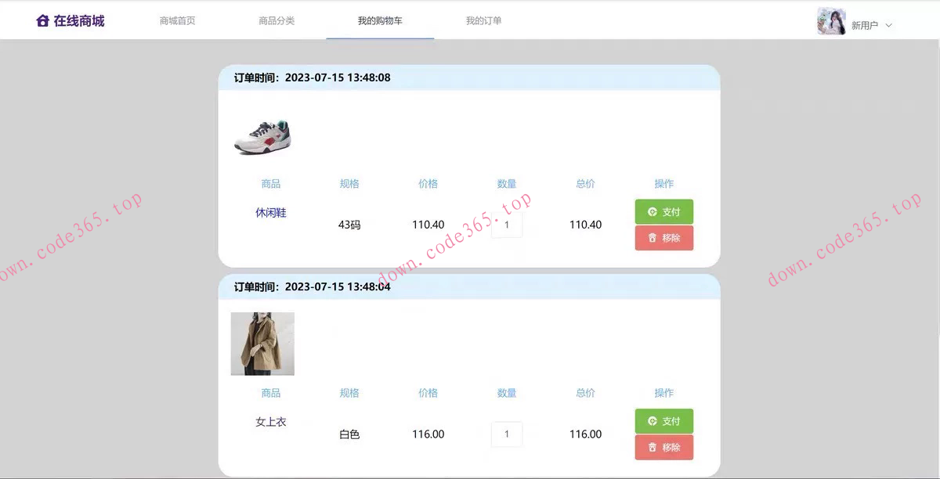Click the payment icon on 休闲鞋 支付 button
This screenshot has width=940, height=479.
click(651, 211)
